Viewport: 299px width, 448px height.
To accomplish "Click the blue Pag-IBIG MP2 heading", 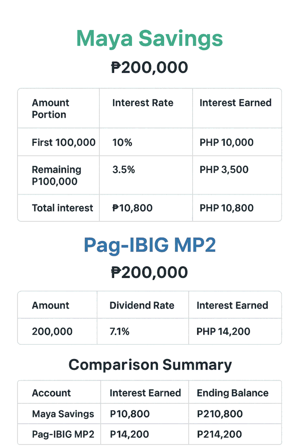I will click(149, 245).
